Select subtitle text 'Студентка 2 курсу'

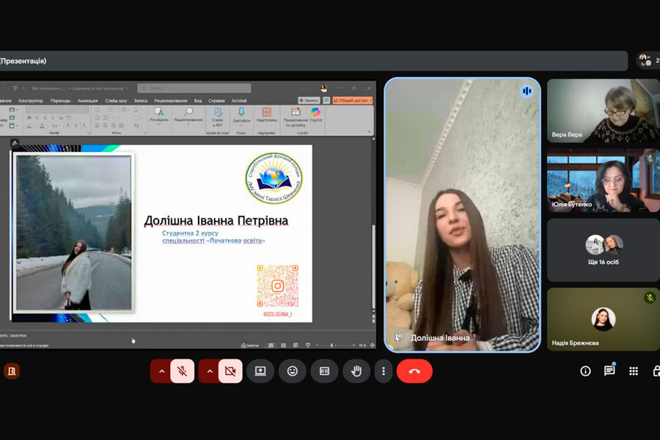[x=190, y=233]
